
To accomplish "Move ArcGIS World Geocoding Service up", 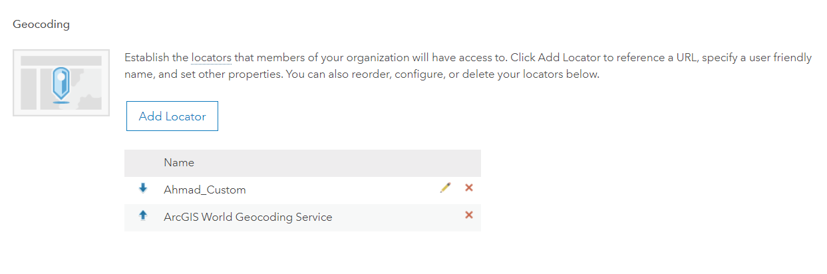I will (142, 215).
